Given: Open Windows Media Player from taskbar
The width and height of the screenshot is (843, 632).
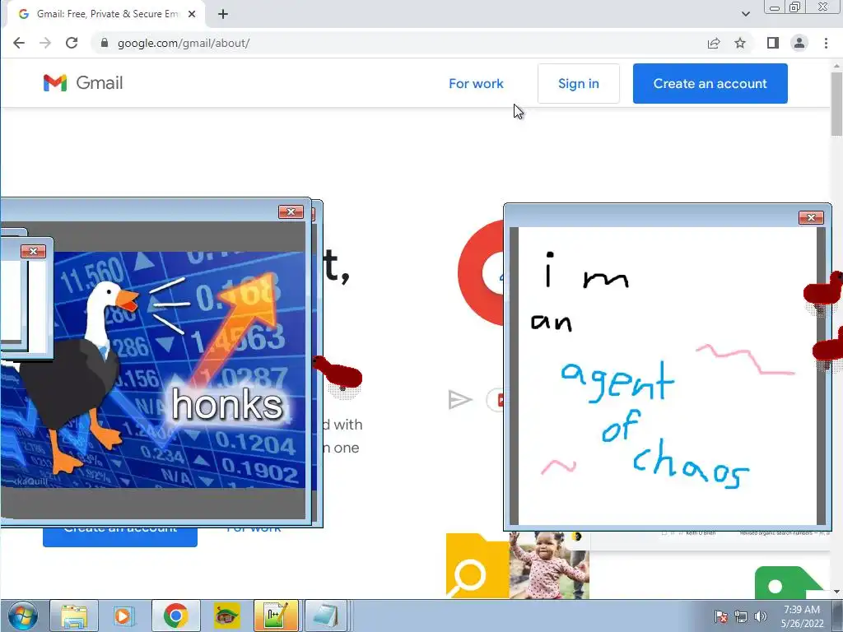Looking at the screenshot, I should click(x=123, y=616).
